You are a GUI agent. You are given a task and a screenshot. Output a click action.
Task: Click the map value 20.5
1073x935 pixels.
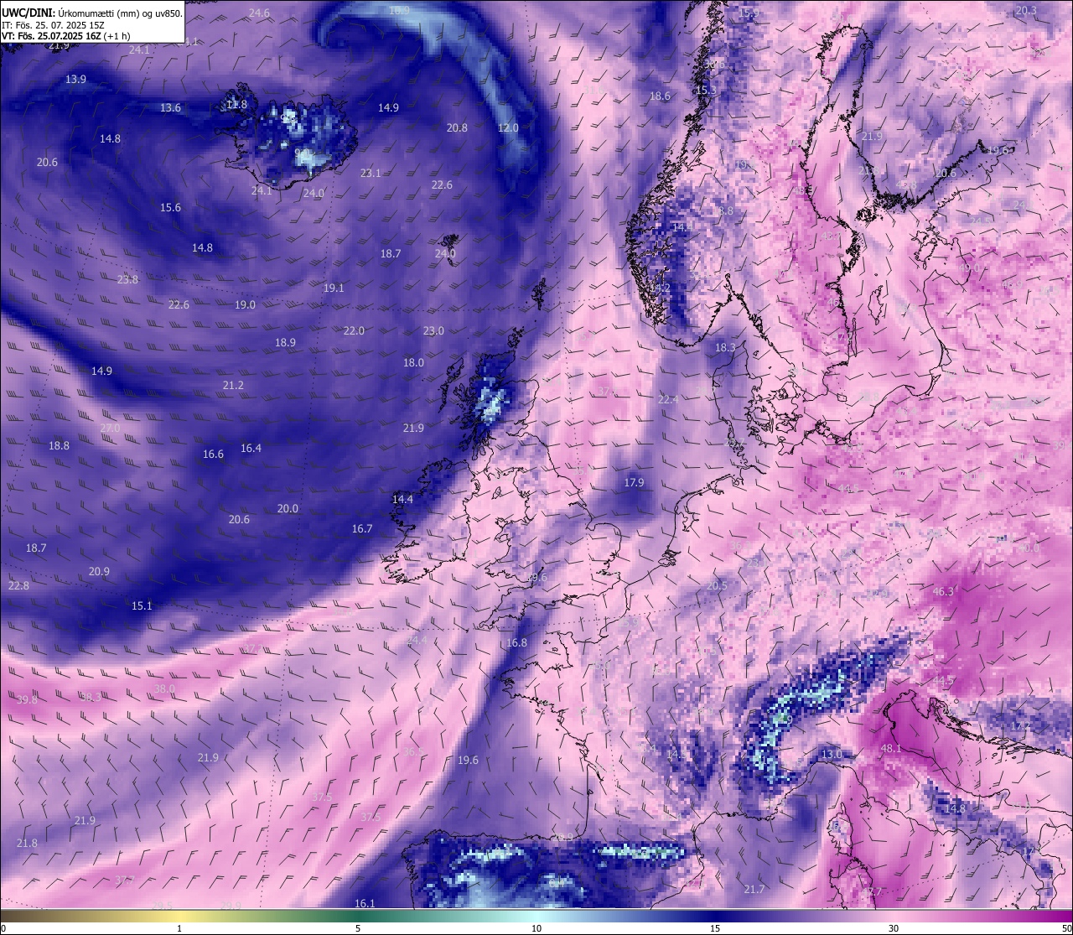[x=717, y=585]
